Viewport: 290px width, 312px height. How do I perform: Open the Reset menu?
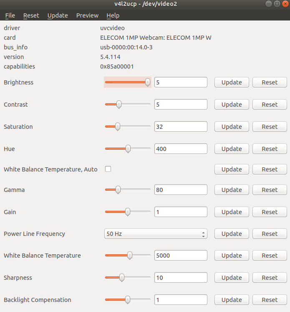click(31, 15)
